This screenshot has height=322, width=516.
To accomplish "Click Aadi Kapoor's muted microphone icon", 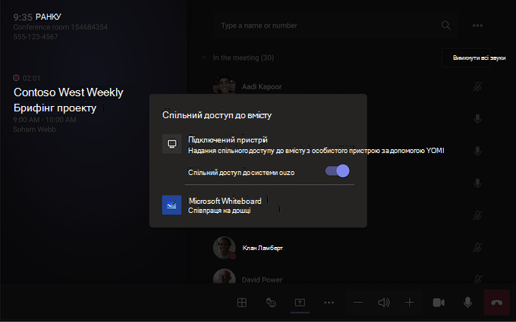I will [477, 86].
